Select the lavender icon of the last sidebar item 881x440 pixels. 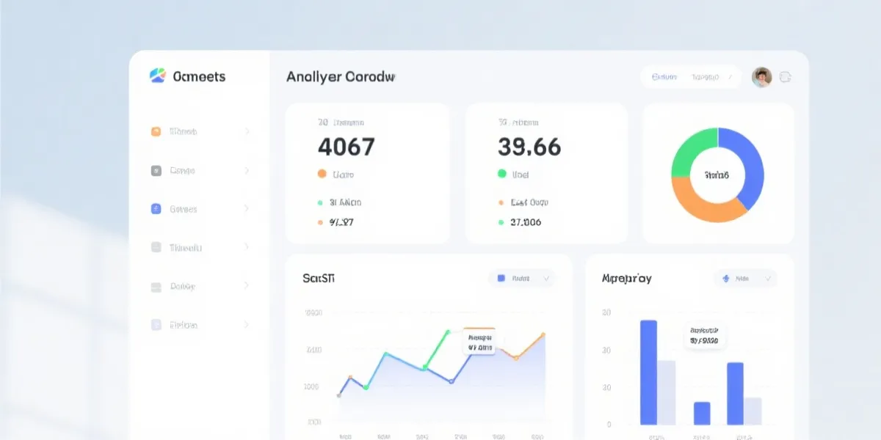(156, 325)
